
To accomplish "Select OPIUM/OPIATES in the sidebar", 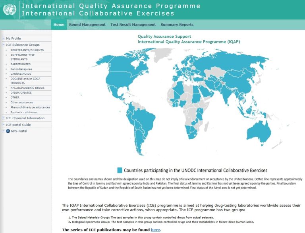I will tap(21, 93).
